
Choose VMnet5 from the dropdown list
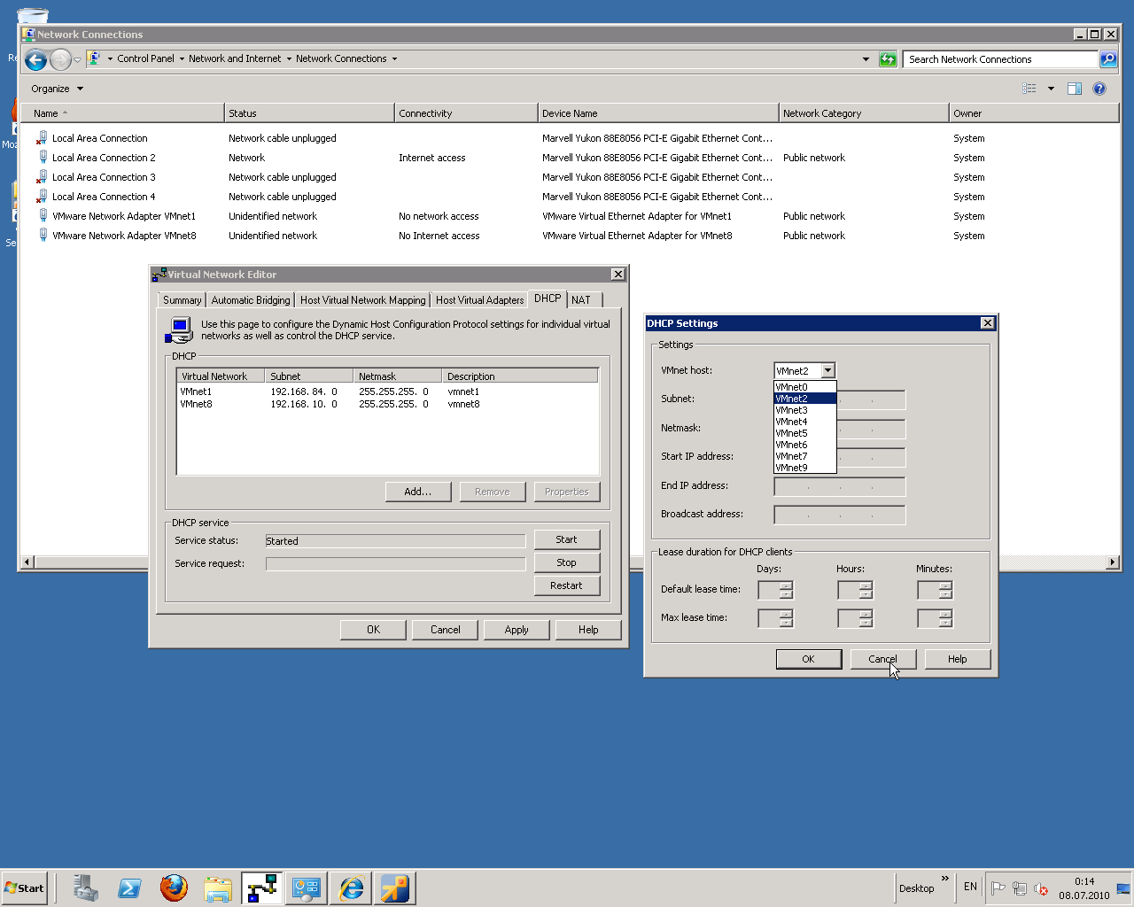(x=805, y=433)
